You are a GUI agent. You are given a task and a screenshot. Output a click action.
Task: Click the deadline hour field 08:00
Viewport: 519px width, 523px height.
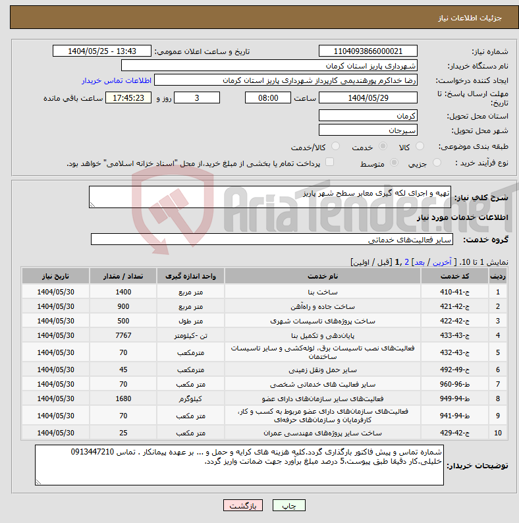pos(268,97)
